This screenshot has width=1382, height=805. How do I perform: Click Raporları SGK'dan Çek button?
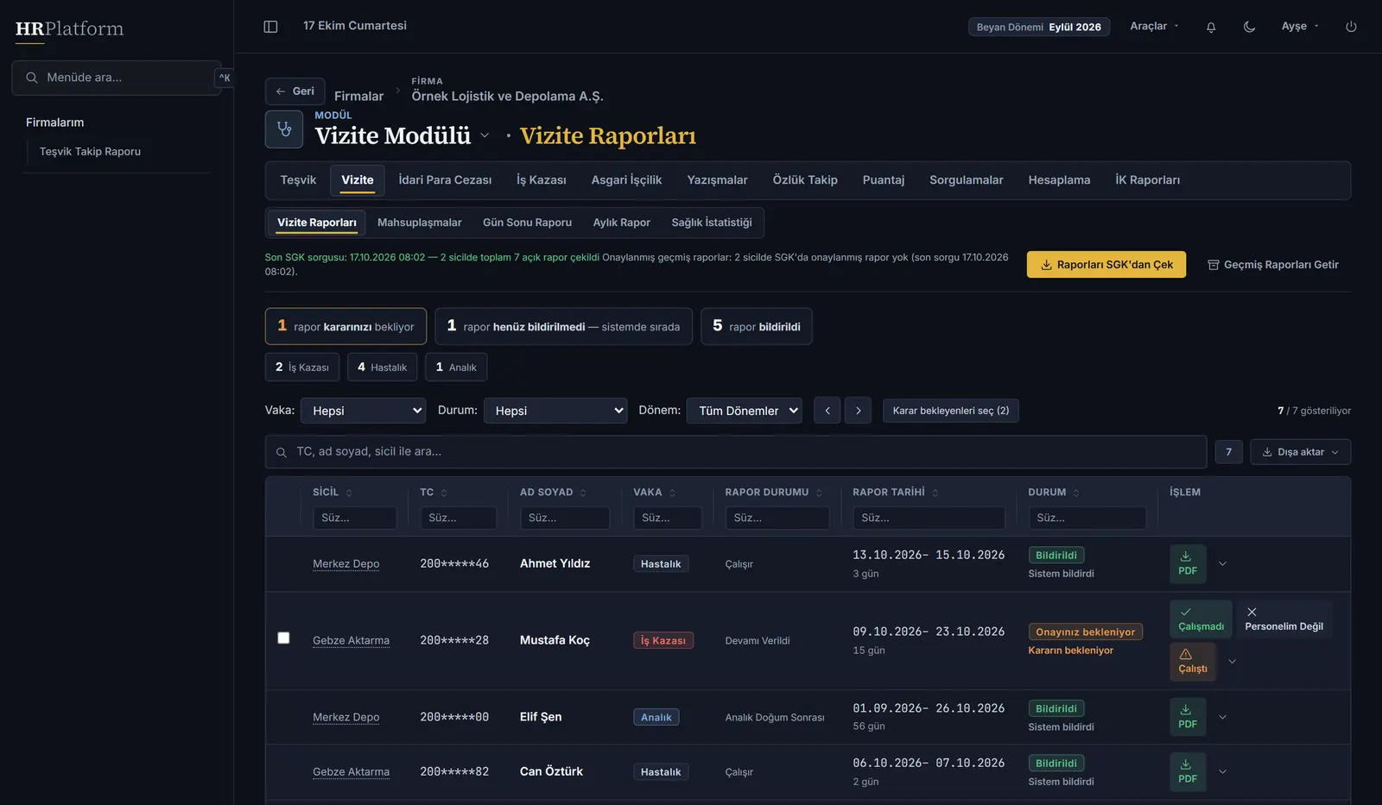coord(1106,265)
